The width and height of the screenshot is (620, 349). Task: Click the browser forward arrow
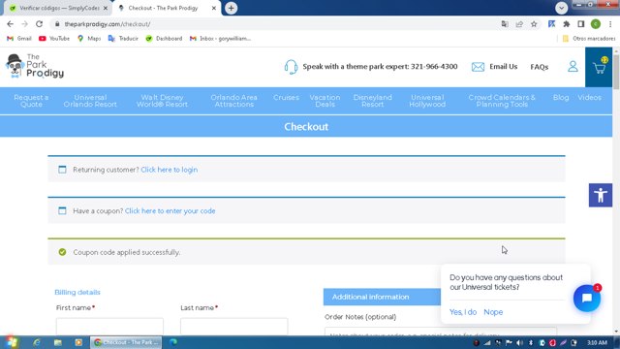[x=24, y=24]
